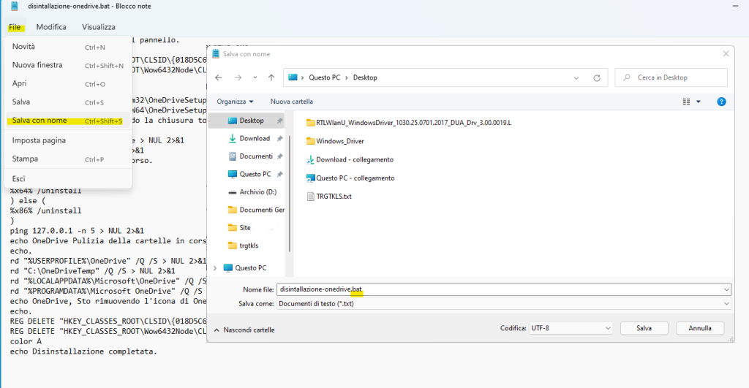
Task: Select Download in the navigation pane
Action: tap(254, 138)
